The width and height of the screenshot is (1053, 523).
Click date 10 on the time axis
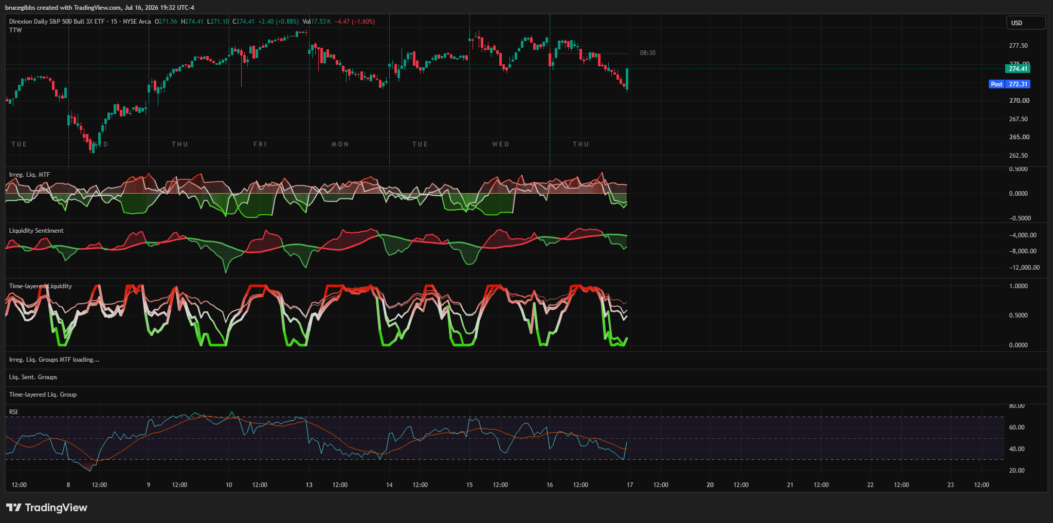(229, 485)
